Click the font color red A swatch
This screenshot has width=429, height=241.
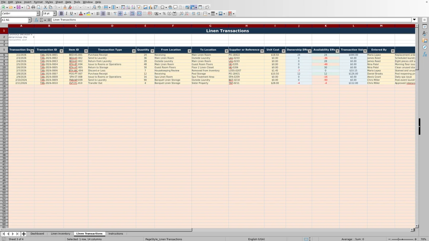click(80, 14)
